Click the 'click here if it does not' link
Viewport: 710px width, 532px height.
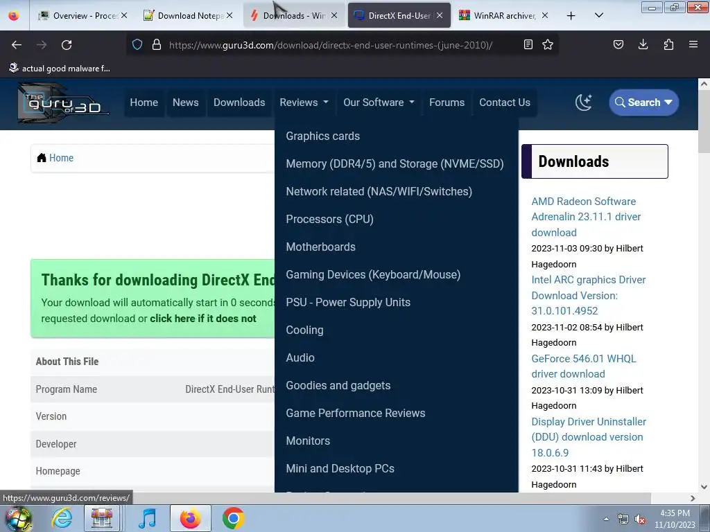click(203, 319)
